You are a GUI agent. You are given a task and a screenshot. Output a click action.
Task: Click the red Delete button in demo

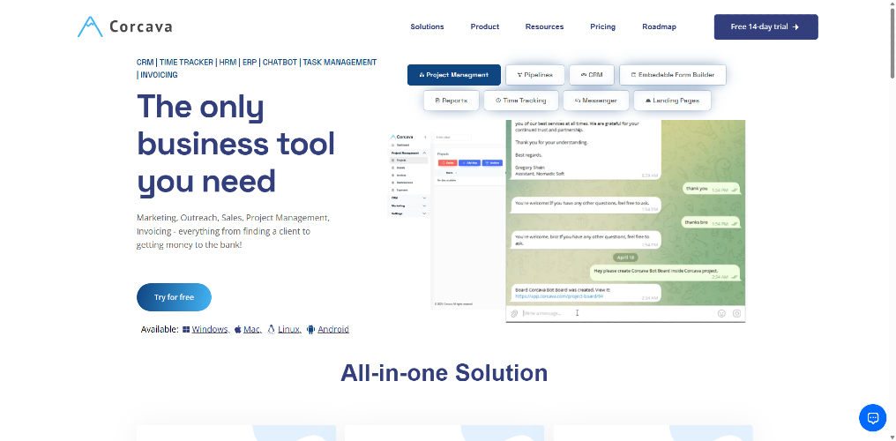pyautogui.click(x=447, y=163)
